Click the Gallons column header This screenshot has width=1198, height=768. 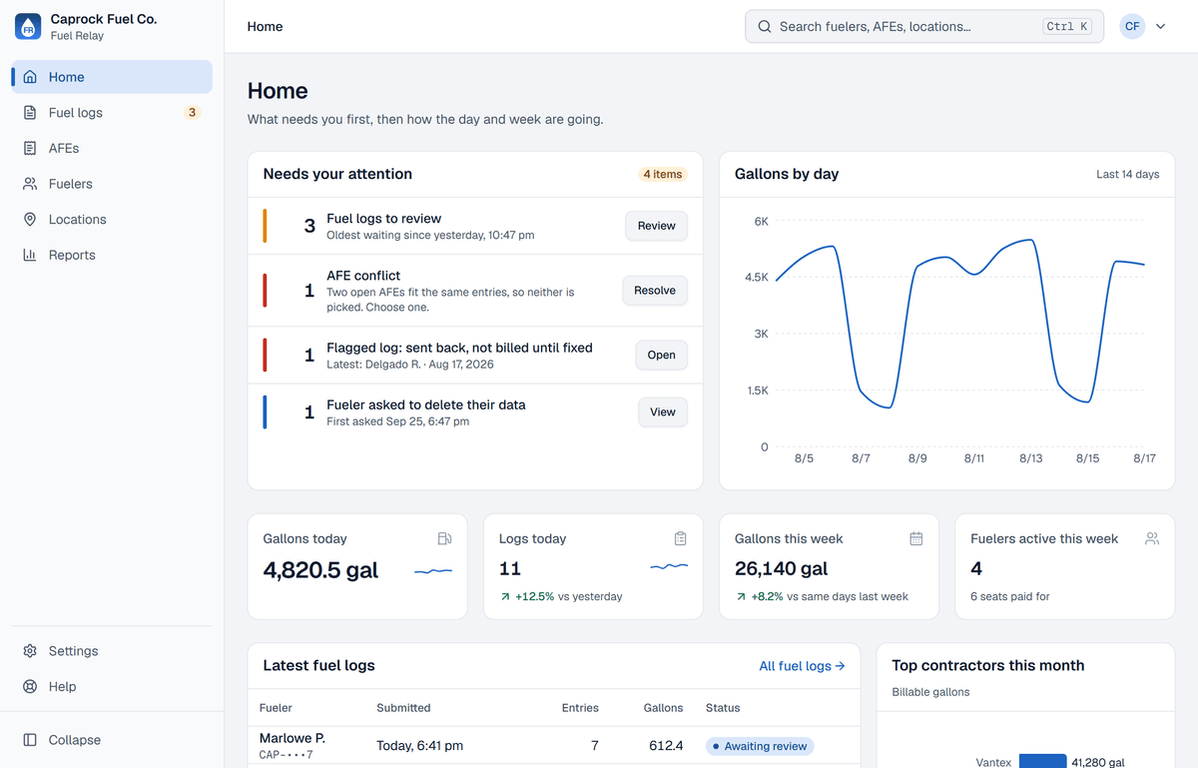(663, 708)
